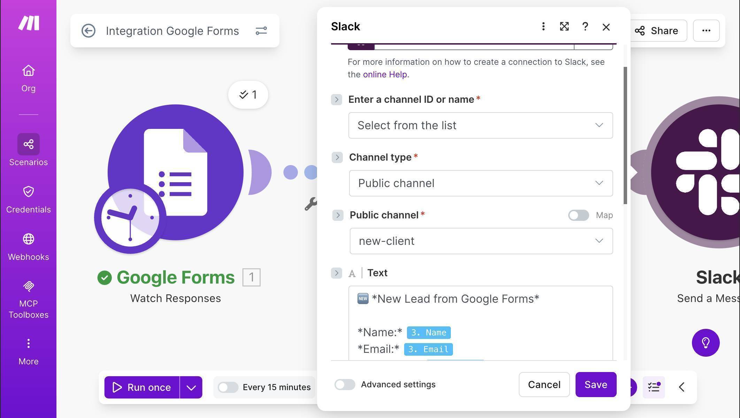Click More in the left sidebar
The height and width of the screenshot is (418, 740).
tap(28, 350)
